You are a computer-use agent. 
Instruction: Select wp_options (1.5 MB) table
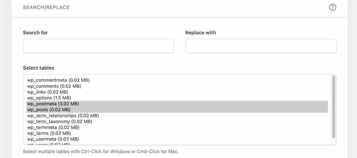pyautogui.click(x=49, y=98)
